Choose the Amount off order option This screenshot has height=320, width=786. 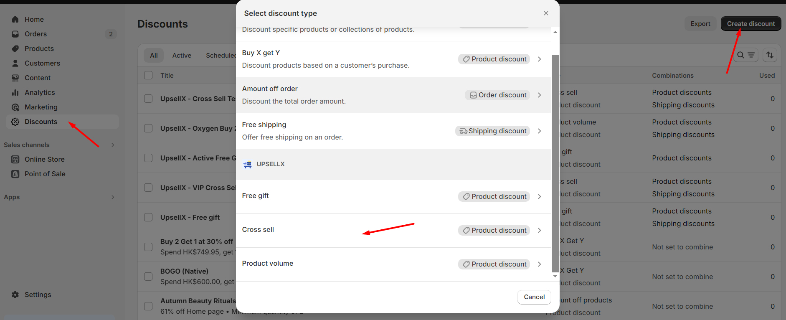point(393,95)
